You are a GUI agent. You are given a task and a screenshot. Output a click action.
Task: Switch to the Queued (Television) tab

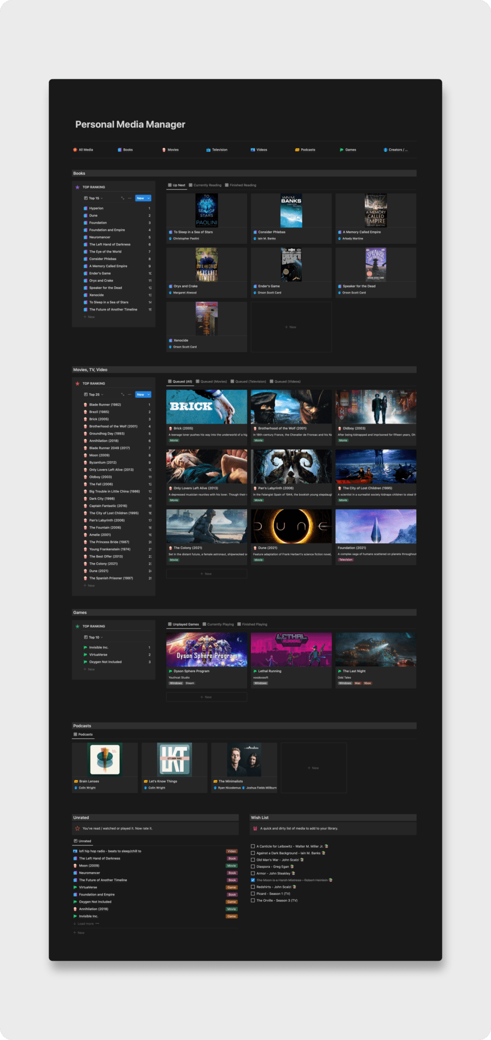click(x=248, y=381)
